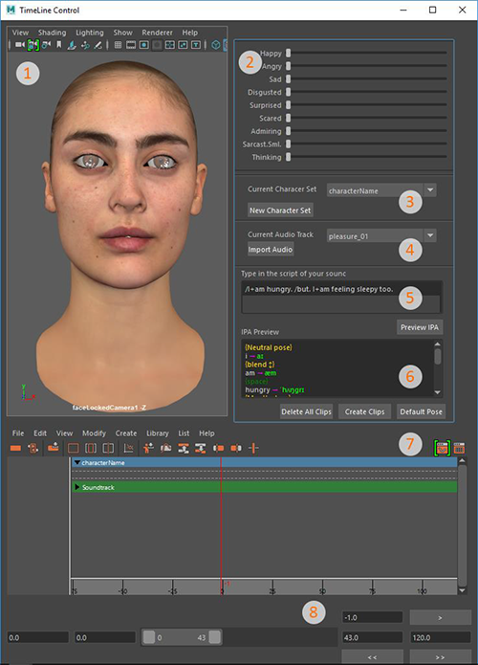Screen dimensions: 478x665
Task: Click the << step backward button
Action: coord(372,657)
